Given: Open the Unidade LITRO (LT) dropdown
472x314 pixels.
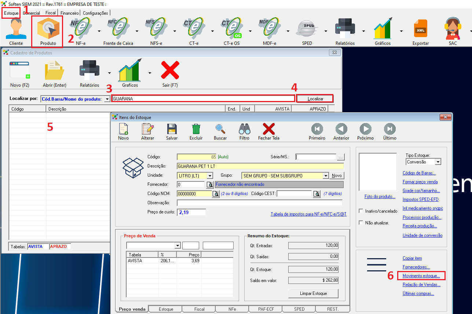Looking at the screenshot, I should 210,176.
